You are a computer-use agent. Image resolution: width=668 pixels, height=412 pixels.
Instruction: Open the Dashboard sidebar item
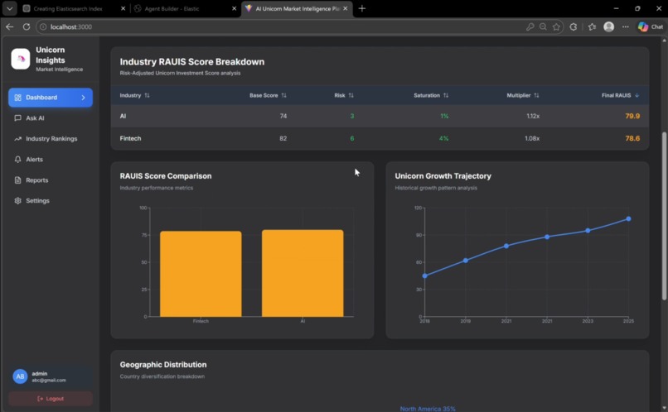(x=51, y=98)
